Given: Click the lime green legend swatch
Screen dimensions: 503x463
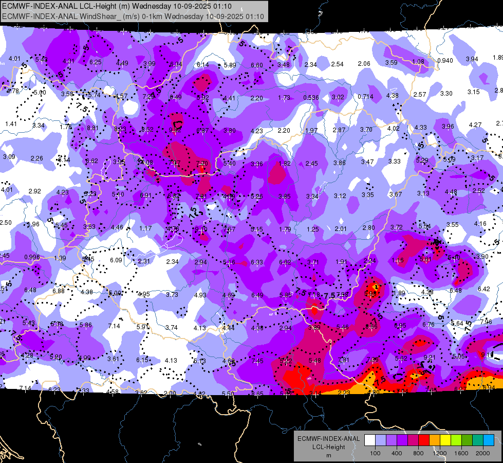Looking at the screenshot, I should tap(456, 440).
